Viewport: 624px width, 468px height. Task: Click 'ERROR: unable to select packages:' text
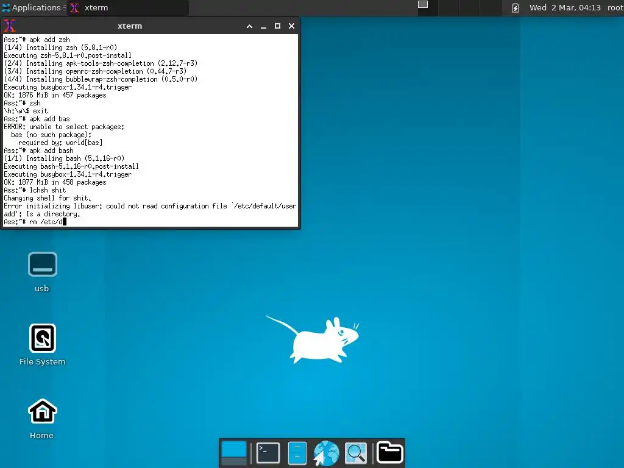pyautogui.click(x=64, y=127)
